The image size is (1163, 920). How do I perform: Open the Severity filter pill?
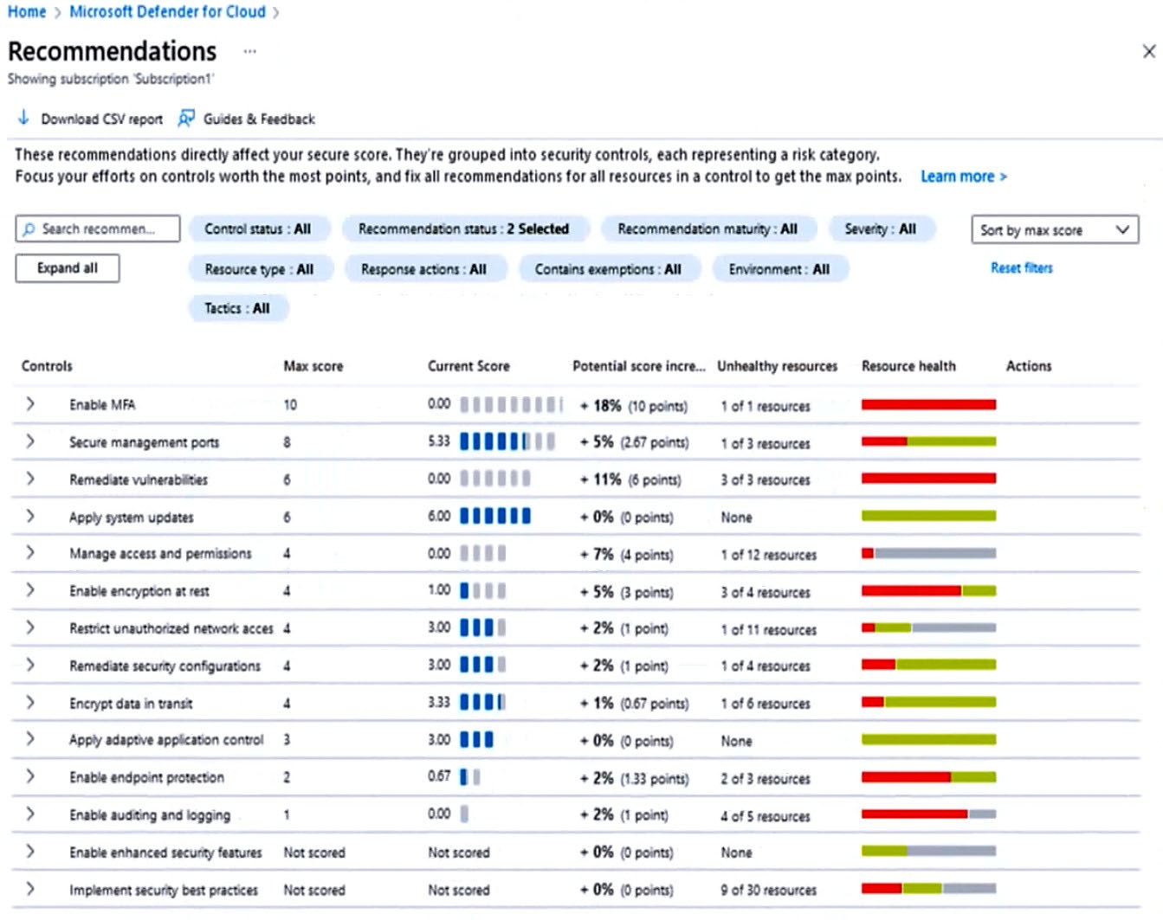click(880, 229)
